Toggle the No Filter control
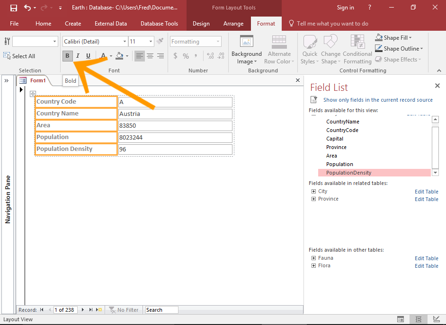The width and height of the screenshot is (446, 325). pyautogui.click(x=124, y=310)
